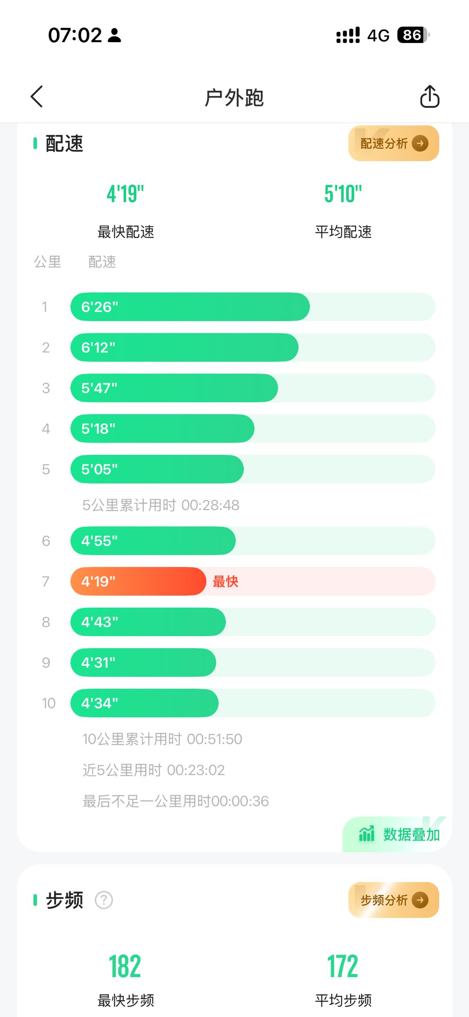Tap the 4'19" fastest pace value
Image resolution: width=469 pixels, height=1017 pixels.
pos(126,194)
